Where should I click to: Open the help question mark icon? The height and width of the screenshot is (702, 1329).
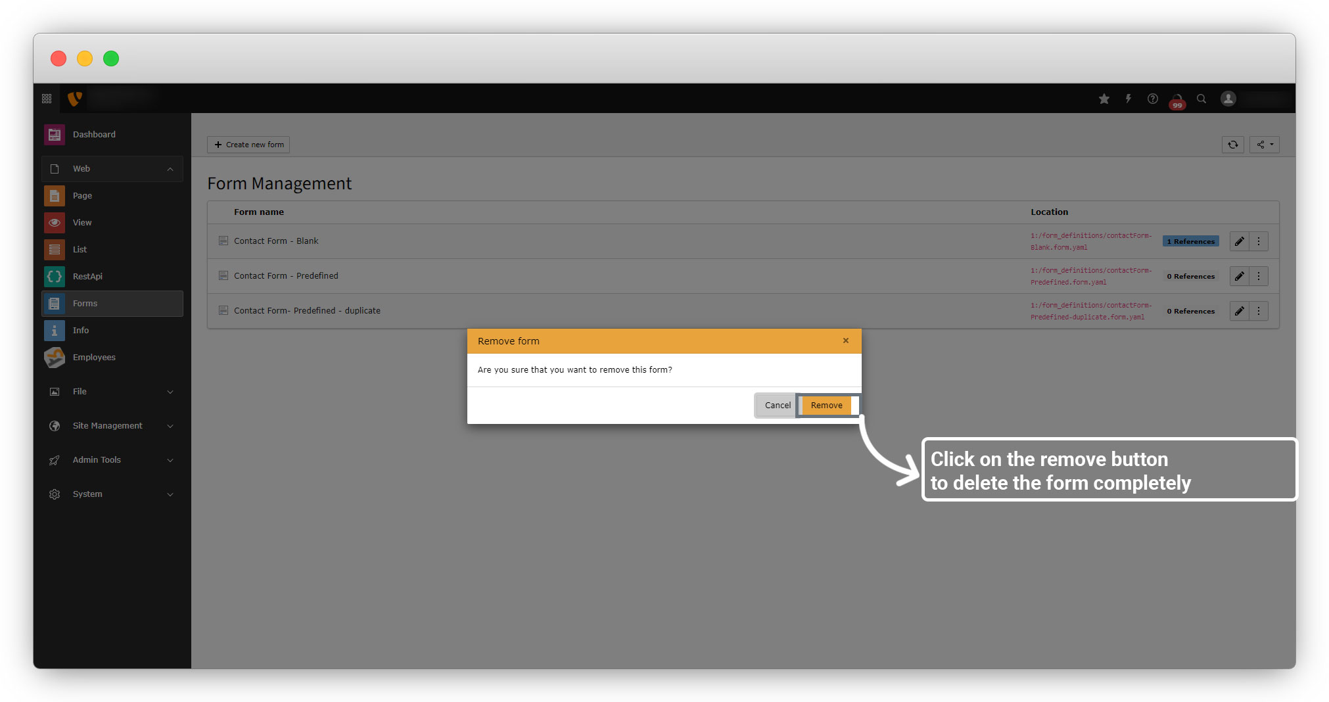coord(1153,99)
